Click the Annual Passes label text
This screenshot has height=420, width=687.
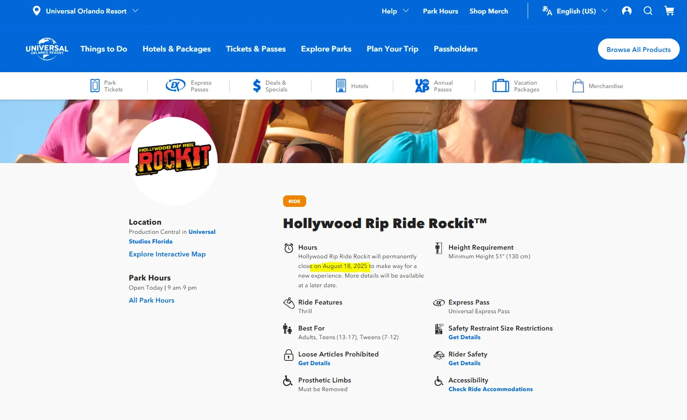pos(443,86)
